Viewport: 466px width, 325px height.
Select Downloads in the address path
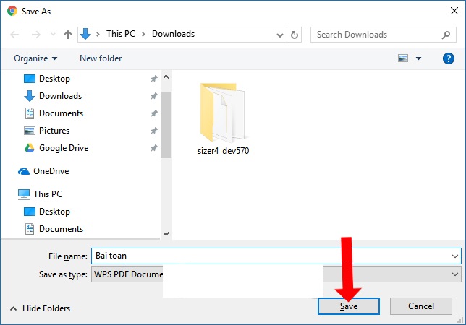click(173, 34)
